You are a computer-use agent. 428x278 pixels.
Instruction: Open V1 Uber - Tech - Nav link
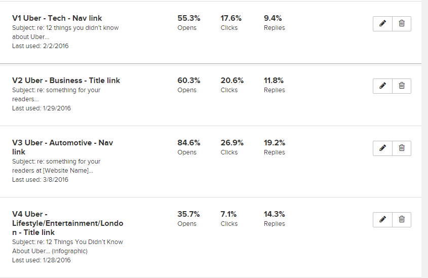coord(57,18)
